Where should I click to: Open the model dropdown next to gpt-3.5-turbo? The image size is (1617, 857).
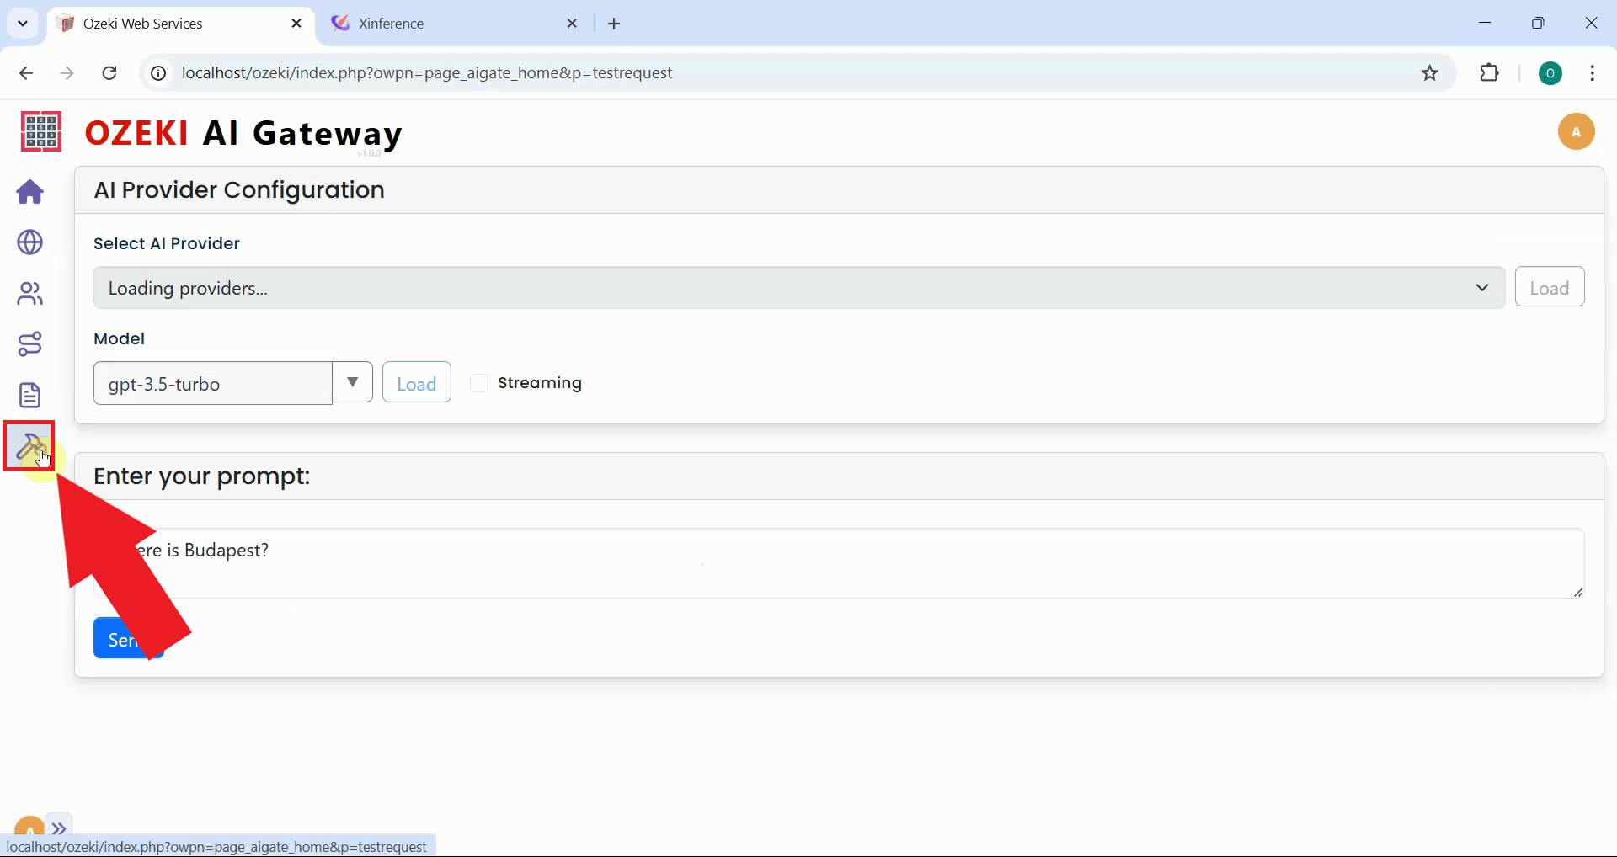tap(352, 382)
